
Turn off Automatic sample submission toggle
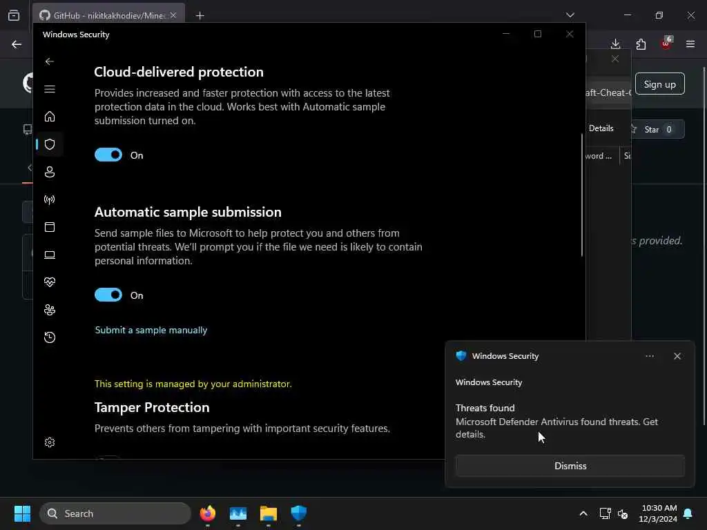(108, 295)
